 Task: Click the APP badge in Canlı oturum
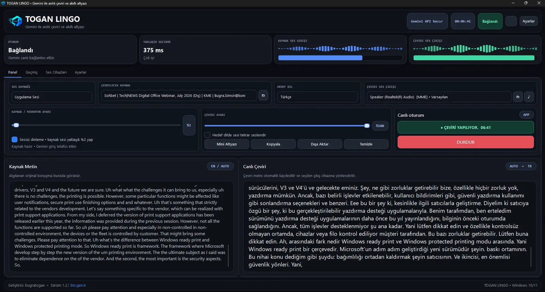[526, 115]
